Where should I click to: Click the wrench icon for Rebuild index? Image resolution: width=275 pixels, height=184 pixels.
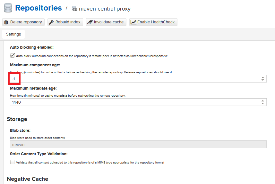[51, 22]
